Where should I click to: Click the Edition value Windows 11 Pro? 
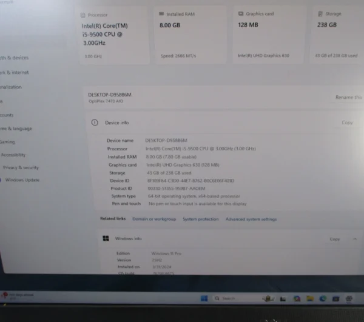pos(166,253)
